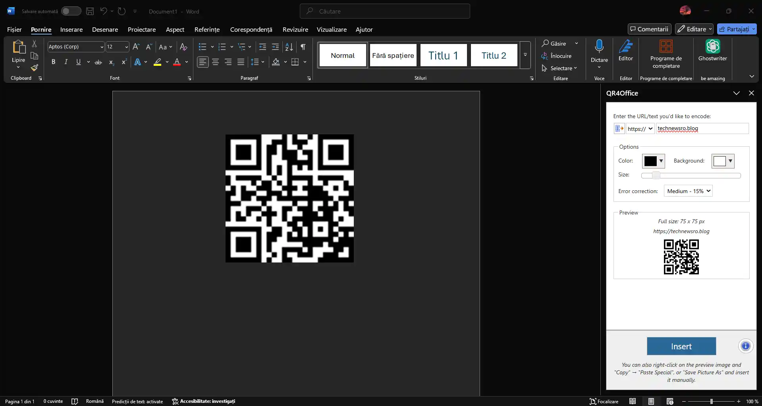The height and width of the screenshot is (406, 762).
Task: Open the Error correction dropdown
Action: tap(688, 191)
